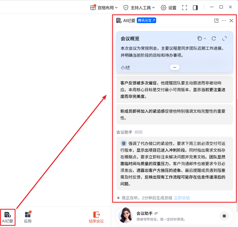Screen dimensions: 238x227
Task: Open the copy options dropdown arrow
Action: (x=205, y=38)
